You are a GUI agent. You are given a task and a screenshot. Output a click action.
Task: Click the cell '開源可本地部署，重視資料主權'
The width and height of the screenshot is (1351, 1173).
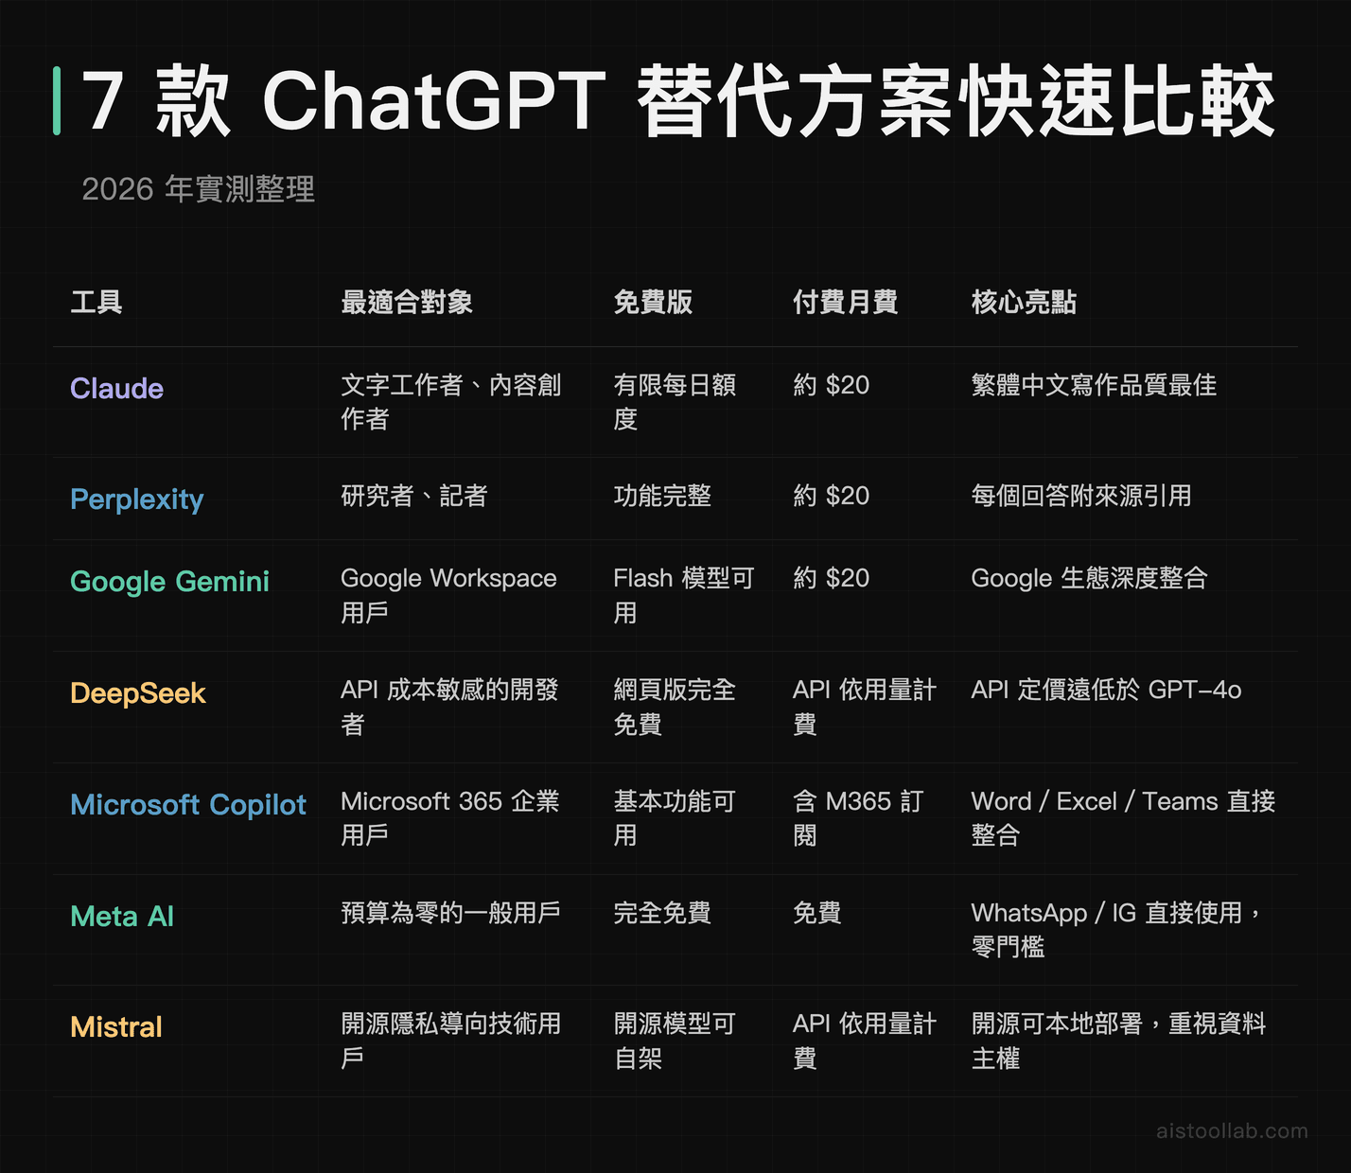[1118, 1041]
